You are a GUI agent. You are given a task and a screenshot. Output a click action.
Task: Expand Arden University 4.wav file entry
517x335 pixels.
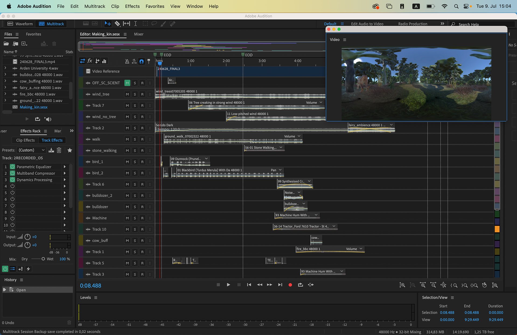pos(5,68)
